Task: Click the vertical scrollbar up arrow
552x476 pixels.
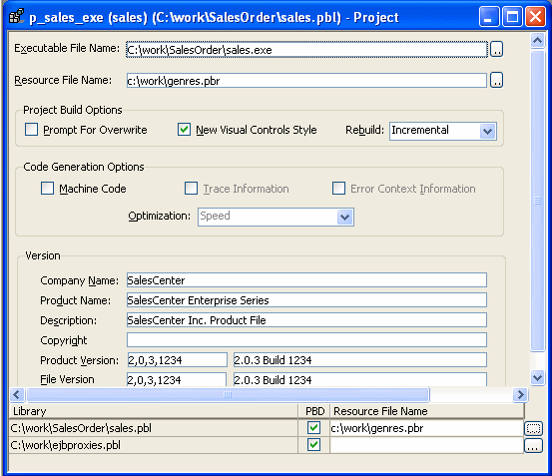Action: click(537, 41)
